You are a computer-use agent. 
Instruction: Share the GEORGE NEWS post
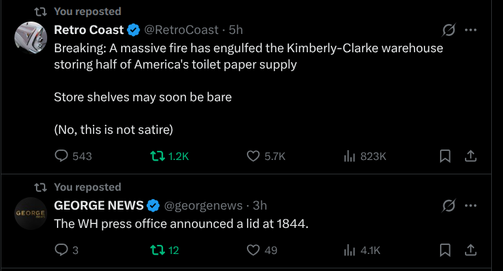point(470,250)
